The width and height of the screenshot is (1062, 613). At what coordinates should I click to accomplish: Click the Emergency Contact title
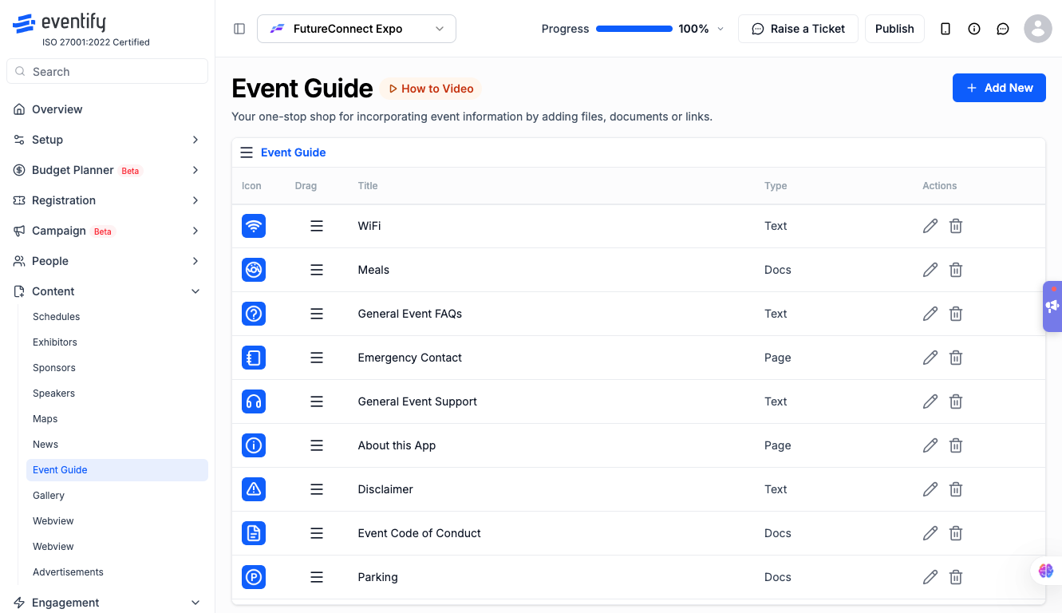point(410,358)
